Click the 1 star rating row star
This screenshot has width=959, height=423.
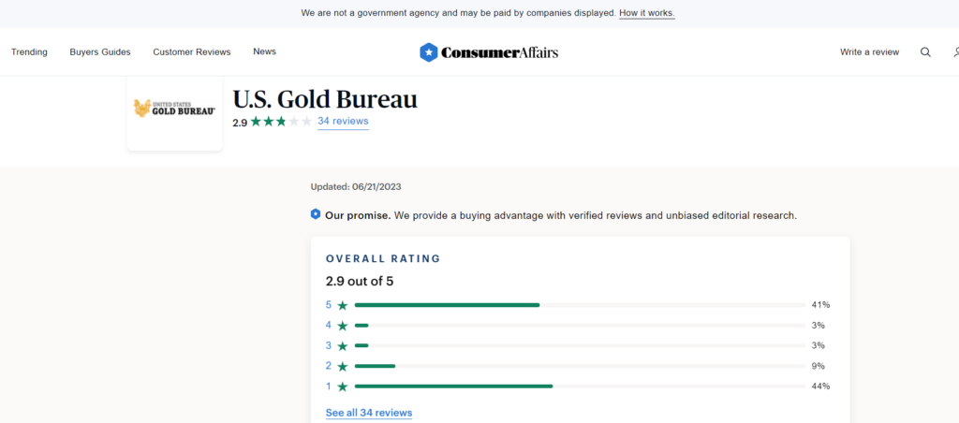pyautogui.click(x=343, y=387)
